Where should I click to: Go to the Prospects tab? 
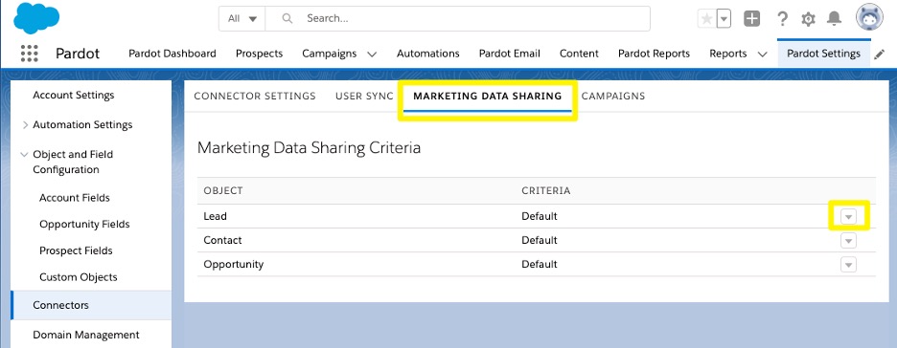[x=259, y=54]
